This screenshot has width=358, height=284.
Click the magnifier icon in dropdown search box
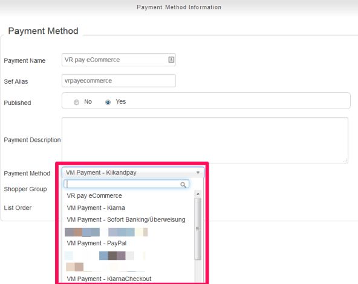click(183, 185)
